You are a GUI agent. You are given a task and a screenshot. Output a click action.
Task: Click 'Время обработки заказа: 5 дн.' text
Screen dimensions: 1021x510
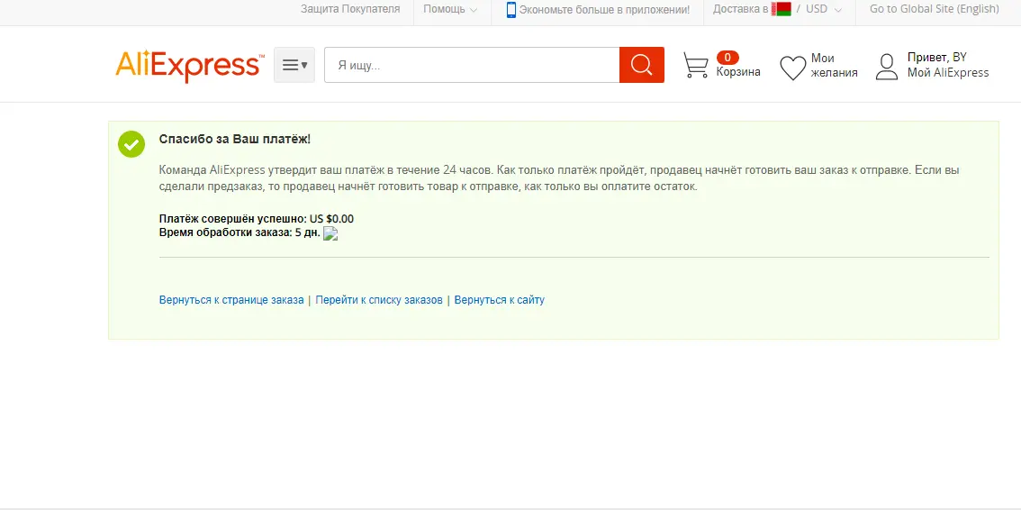coord(239,232)
